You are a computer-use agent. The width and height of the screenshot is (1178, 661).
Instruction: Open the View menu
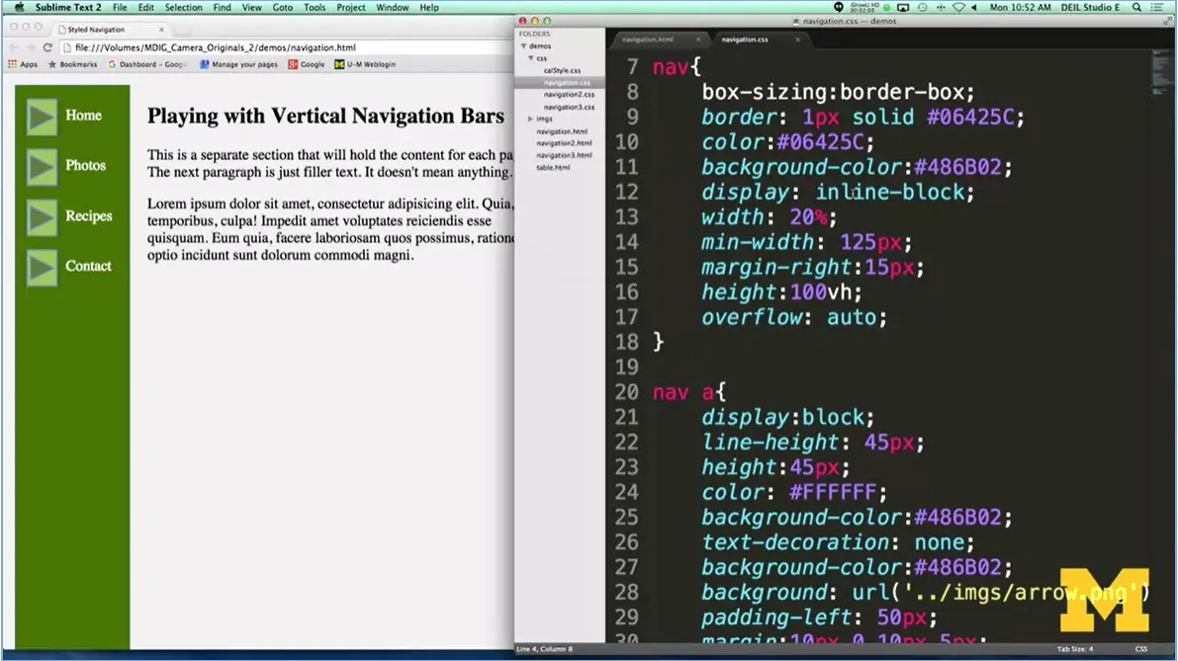pyautogui.click(x=251, y=7)
